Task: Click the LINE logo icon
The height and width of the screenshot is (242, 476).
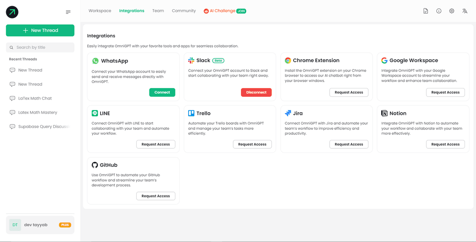Action: pyautogui.click(x=95, y=113)
